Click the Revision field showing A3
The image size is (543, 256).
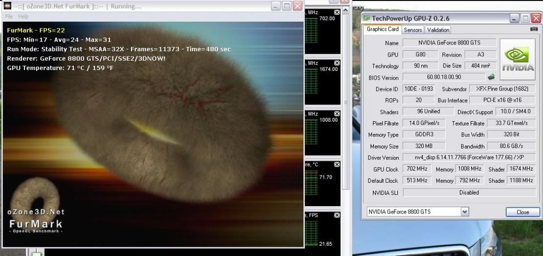pyautogui.click(x=480, y=54)
